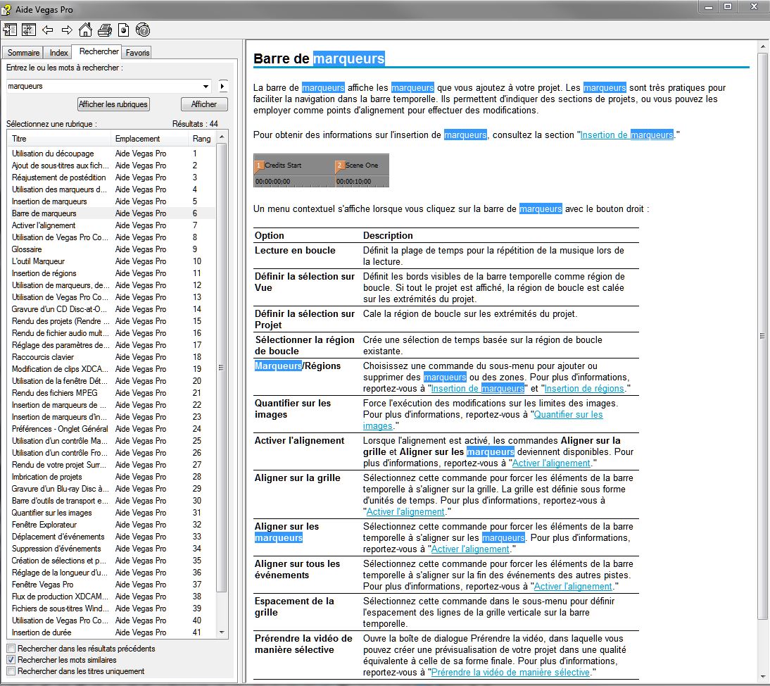Screen dimensions: 770x686
Task: Select Insertion de régions in results list
Action: 44,273
